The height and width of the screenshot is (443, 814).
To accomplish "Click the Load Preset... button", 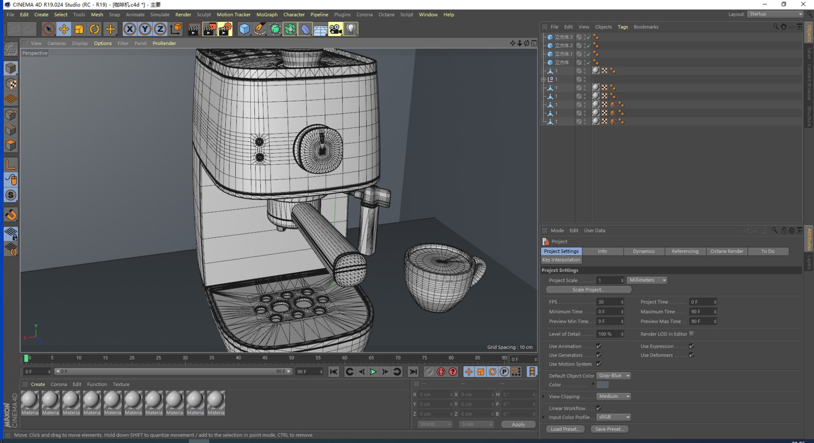I will (x=565, y=429).
